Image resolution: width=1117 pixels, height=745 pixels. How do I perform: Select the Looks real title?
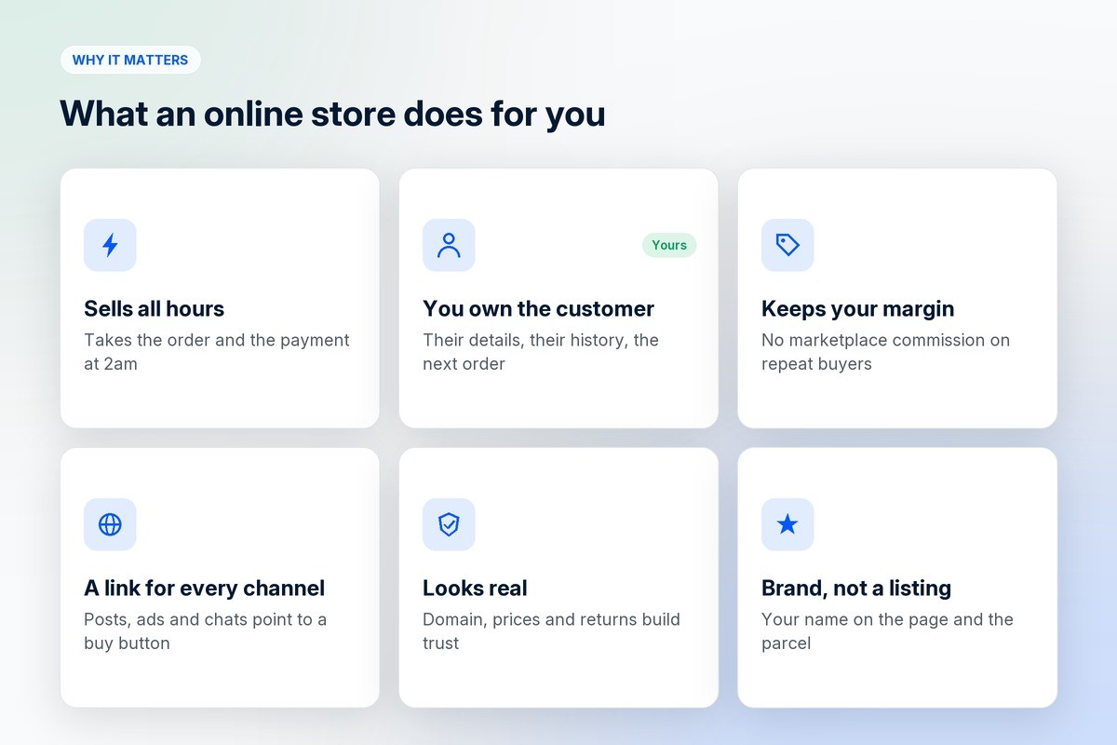pyautogui.click(x=475, y=588)
